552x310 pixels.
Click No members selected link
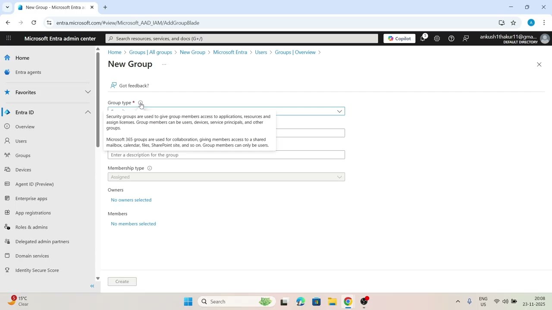(133, 224)
